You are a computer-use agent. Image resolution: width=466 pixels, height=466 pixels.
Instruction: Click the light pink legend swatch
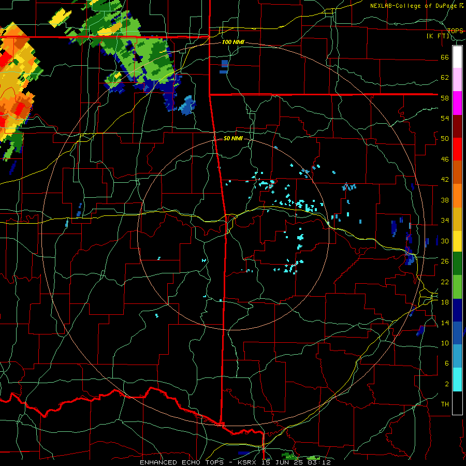tap(457, 80)
